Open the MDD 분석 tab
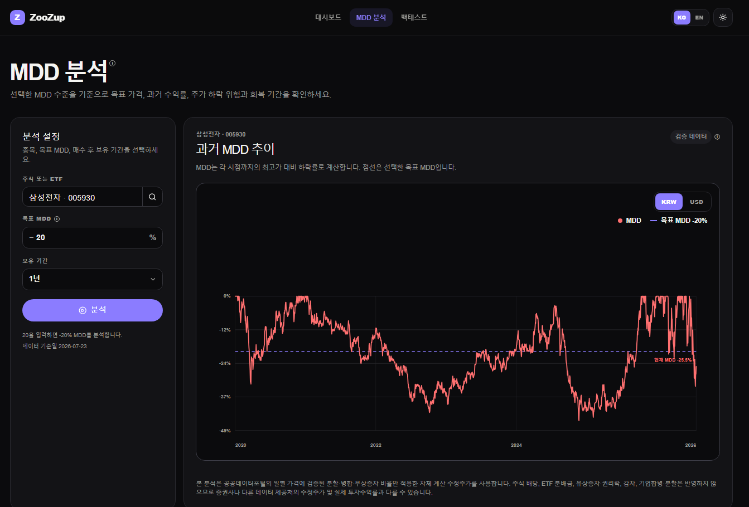Image resolution: width=749 pixels, height=507 pixels. click(371, 17)
